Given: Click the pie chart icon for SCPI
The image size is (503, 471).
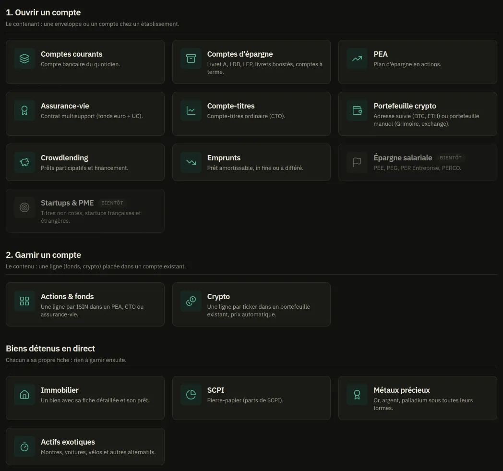Looking at the screenshot, I should pos(191,395).
